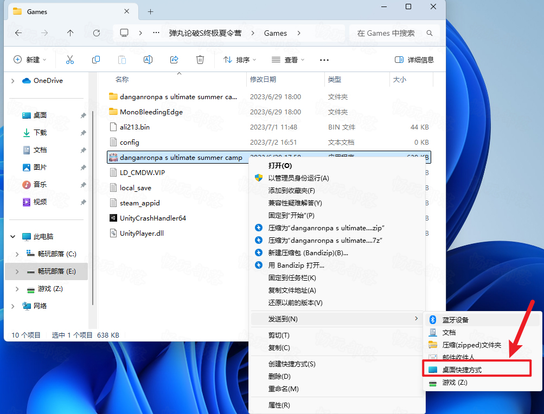
Task: Sort by the 名称 column header
Action: click(x=122, y=80)
